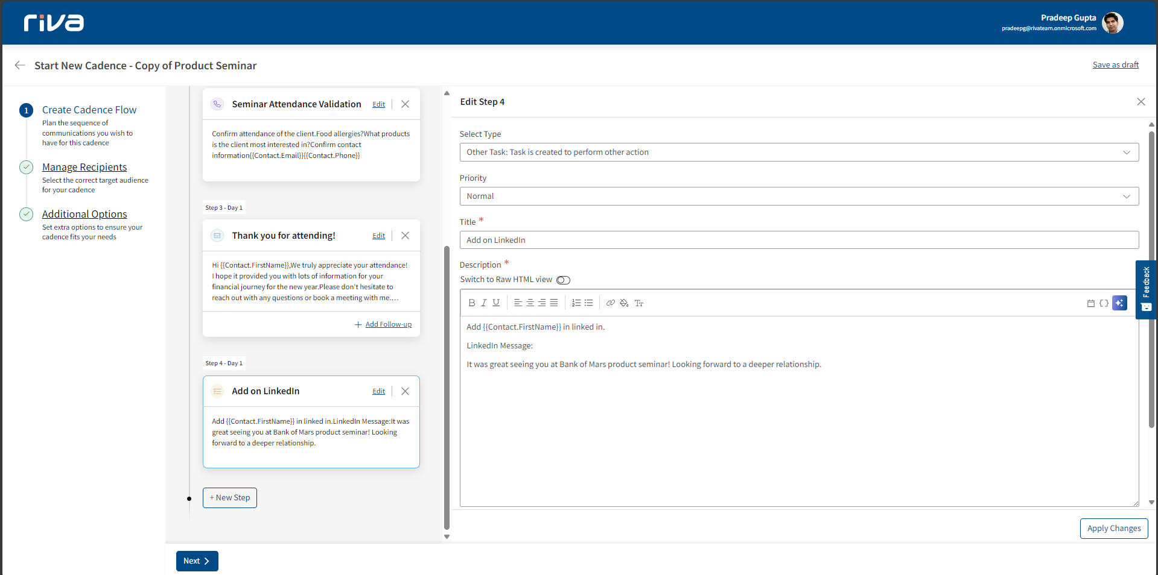Toggle Switch to Raw HTML view
The image size is (1158, 575).
click(563, 280)
